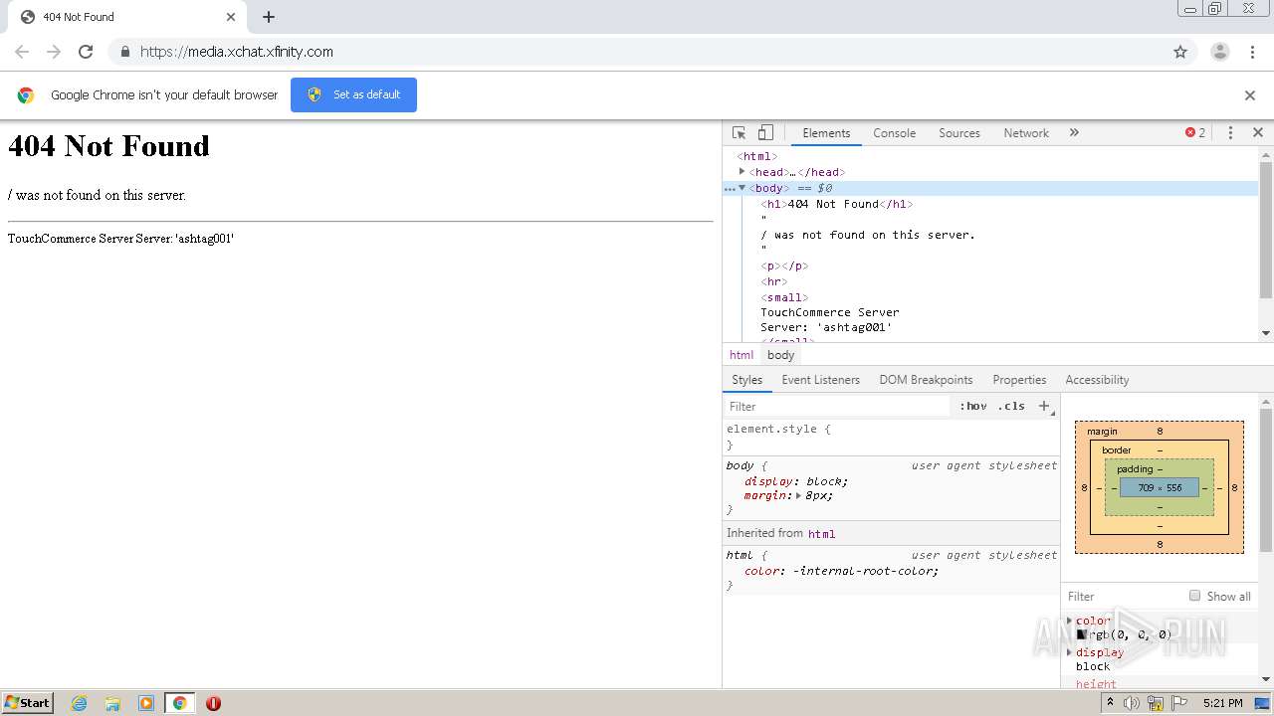Open DevTools customize menu (three dots)
1274x716 pixels.
point(1230,132)
